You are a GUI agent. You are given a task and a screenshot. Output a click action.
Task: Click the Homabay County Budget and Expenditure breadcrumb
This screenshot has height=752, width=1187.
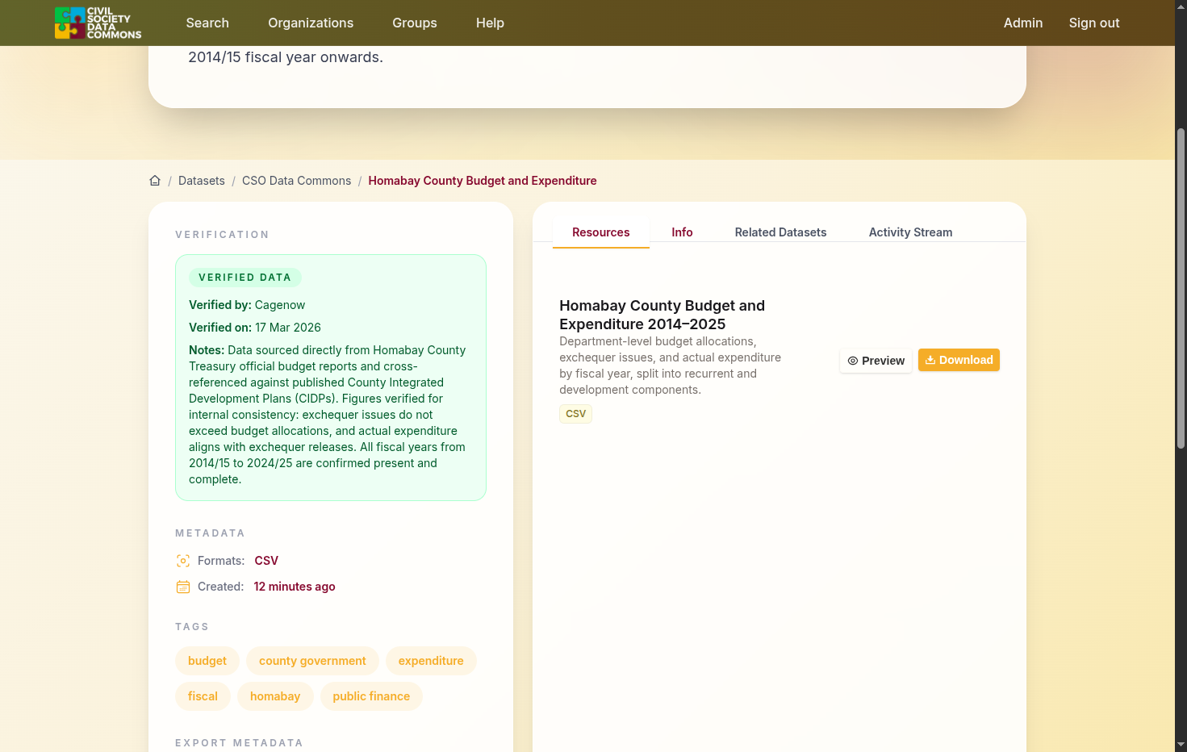[x=483, y=181]
